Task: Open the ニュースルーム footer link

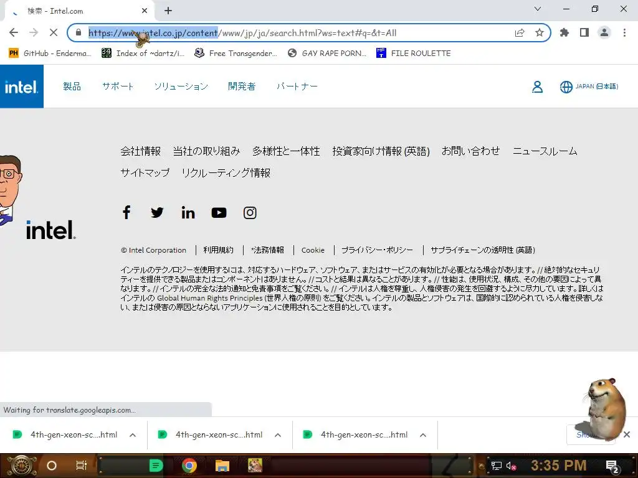Action: pyautogui.click(x=545, y=151)
